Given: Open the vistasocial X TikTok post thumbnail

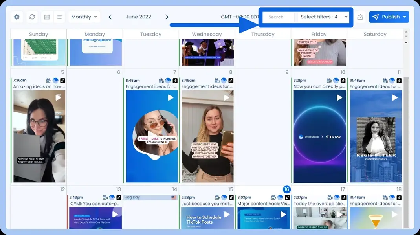Looking at the screenshot, I should click(x=319, y=136).
